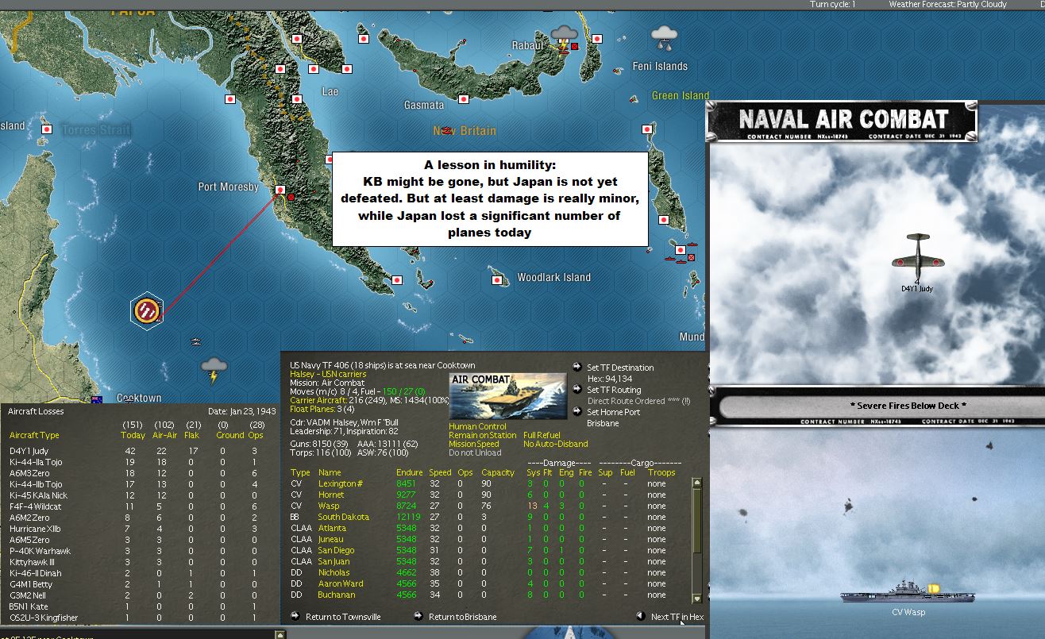The image size is (1045, 639).
Task: Click the Japanese flag beside Woodlark Island
Action: coord(498,279)
